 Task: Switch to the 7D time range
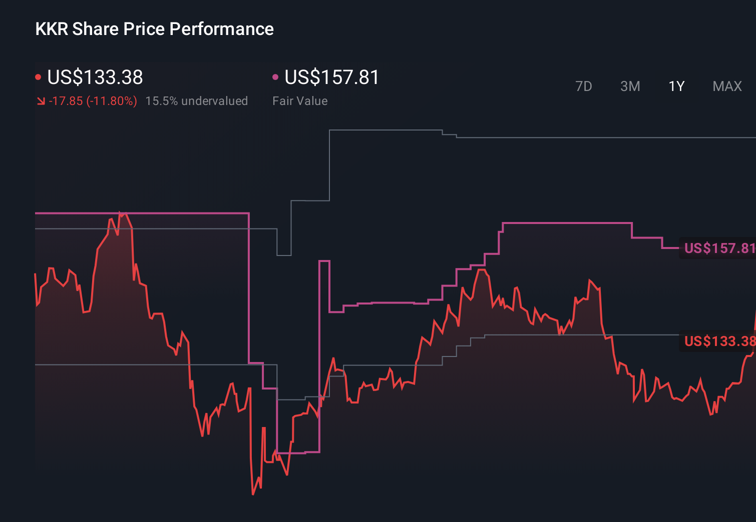584,86
